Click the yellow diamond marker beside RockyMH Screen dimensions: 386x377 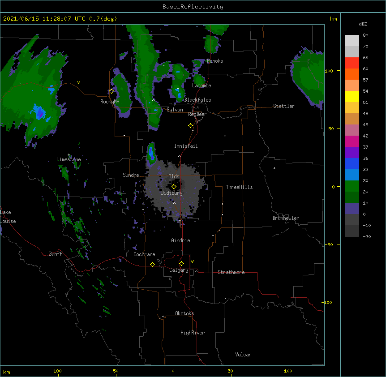112,91
